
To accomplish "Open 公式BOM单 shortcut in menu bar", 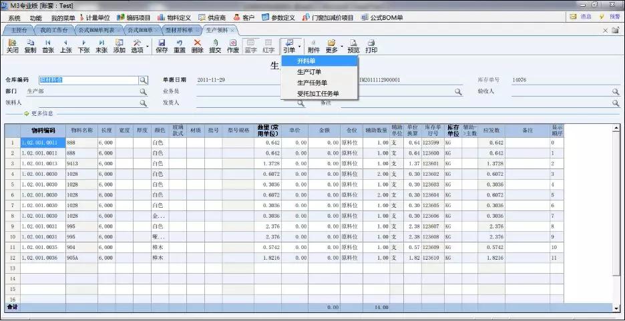I will click(x=382, y=18).
